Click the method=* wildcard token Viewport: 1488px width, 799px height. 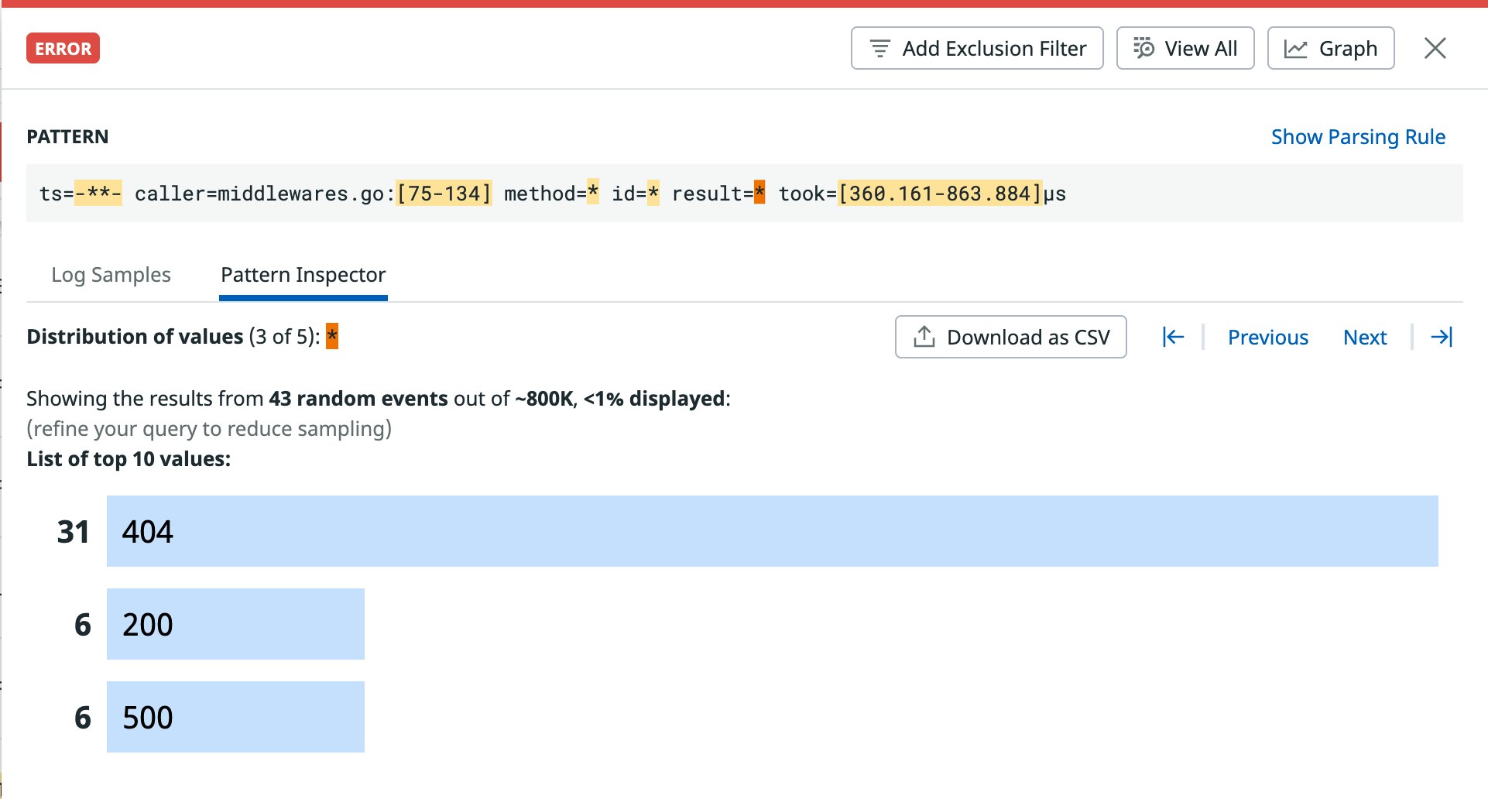[x=592, y=193]
